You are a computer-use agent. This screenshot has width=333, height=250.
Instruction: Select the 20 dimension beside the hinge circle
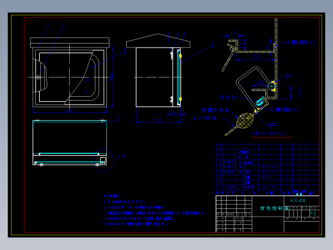[259, 82]
